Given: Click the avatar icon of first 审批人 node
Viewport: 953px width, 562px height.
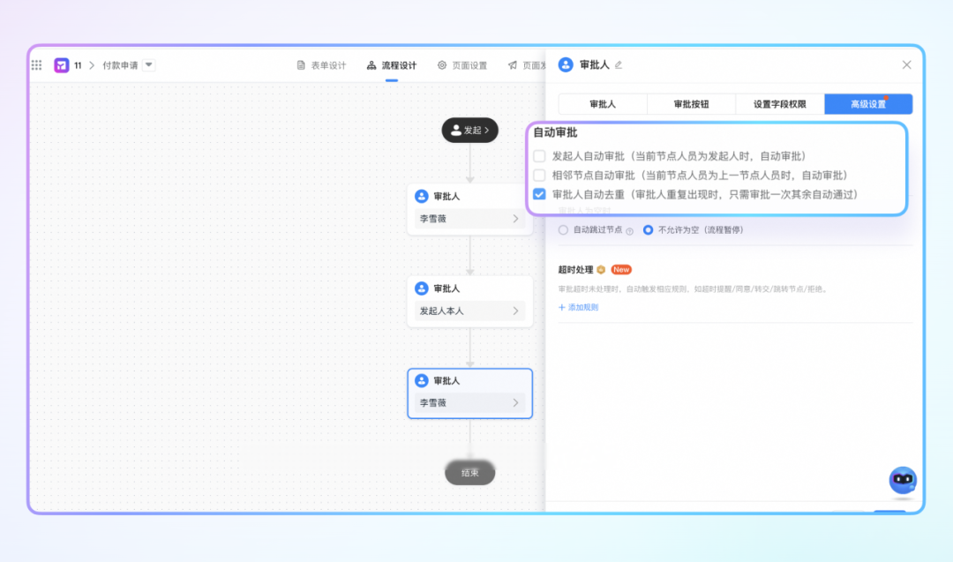Looking at the screenshot, I should [x=422, y=197].
